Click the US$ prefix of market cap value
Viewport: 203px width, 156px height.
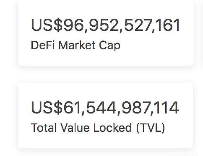(47, 25)
